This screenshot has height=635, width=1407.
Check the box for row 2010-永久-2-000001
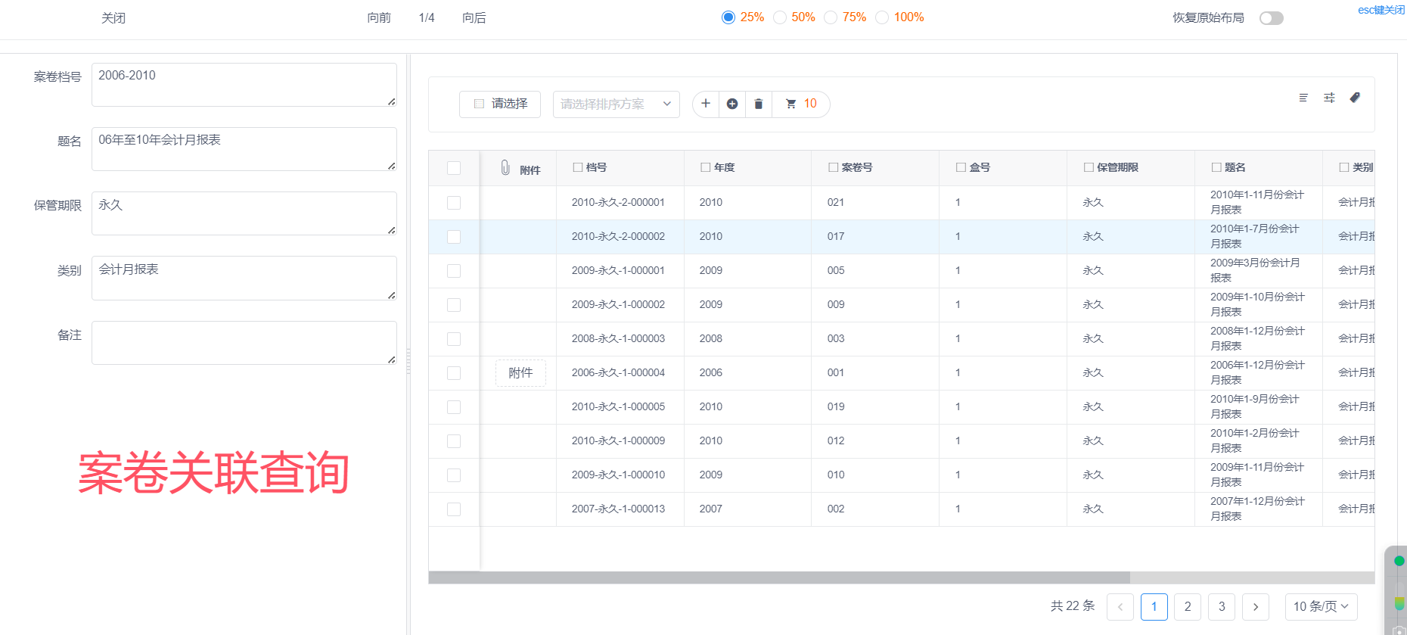point(454,203)
